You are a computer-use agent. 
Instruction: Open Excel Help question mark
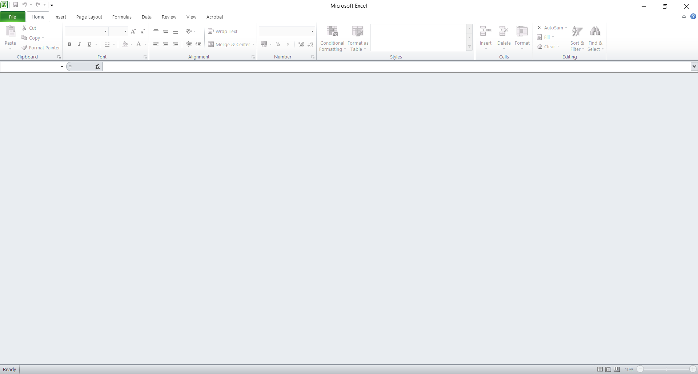click(x=693, y=16)
